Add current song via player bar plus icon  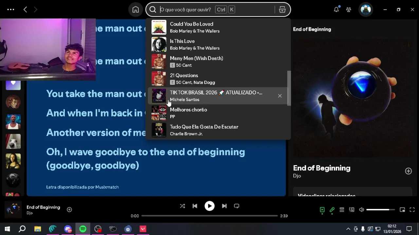[69, 210]
